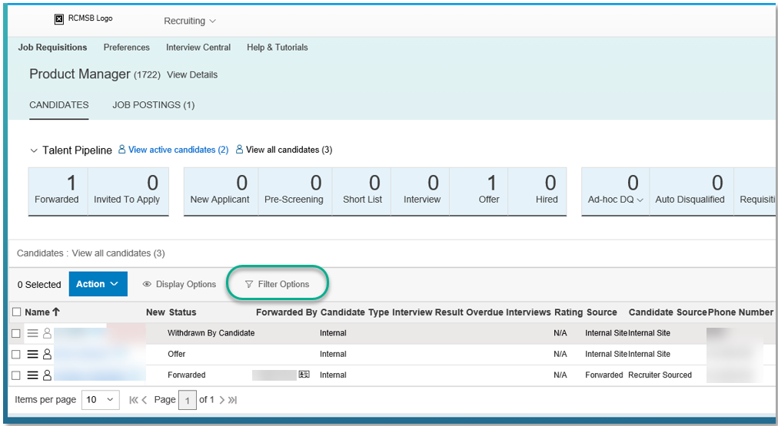778x426 pixels.
Task: Select the Hired pipeline tile
Action: (x=537, y=191)
